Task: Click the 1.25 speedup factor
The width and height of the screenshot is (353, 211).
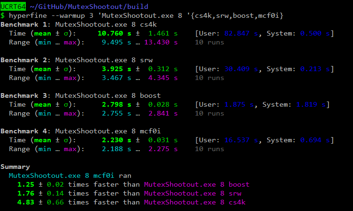Action: coord(26,184)
